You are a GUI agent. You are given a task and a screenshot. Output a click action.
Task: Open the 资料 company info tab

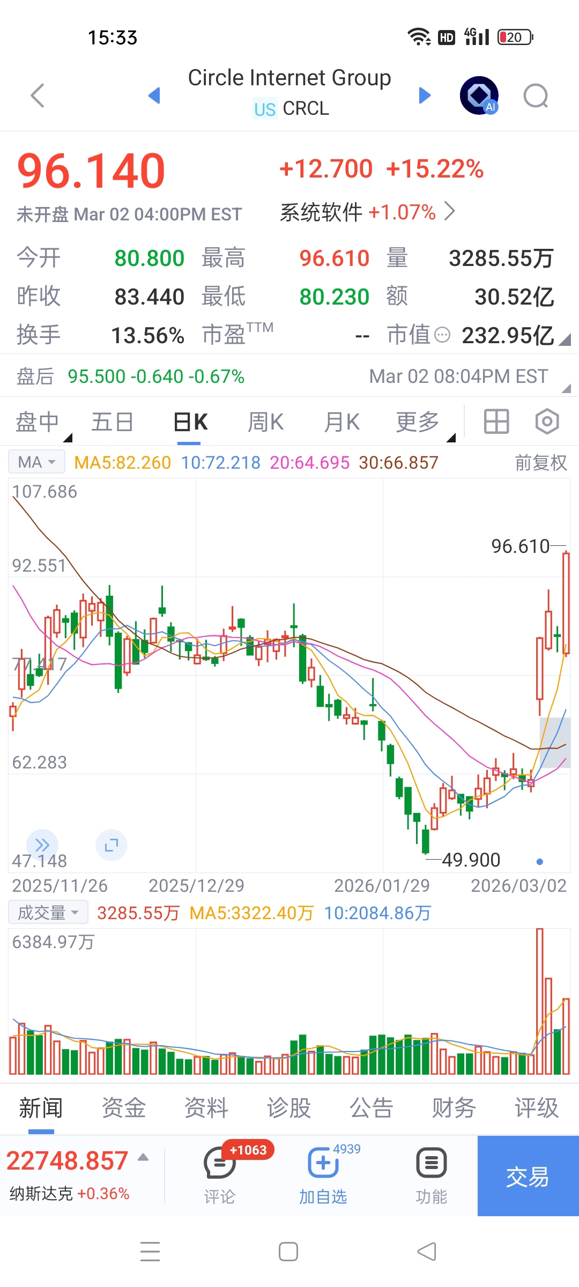[x=206, y=1108]
